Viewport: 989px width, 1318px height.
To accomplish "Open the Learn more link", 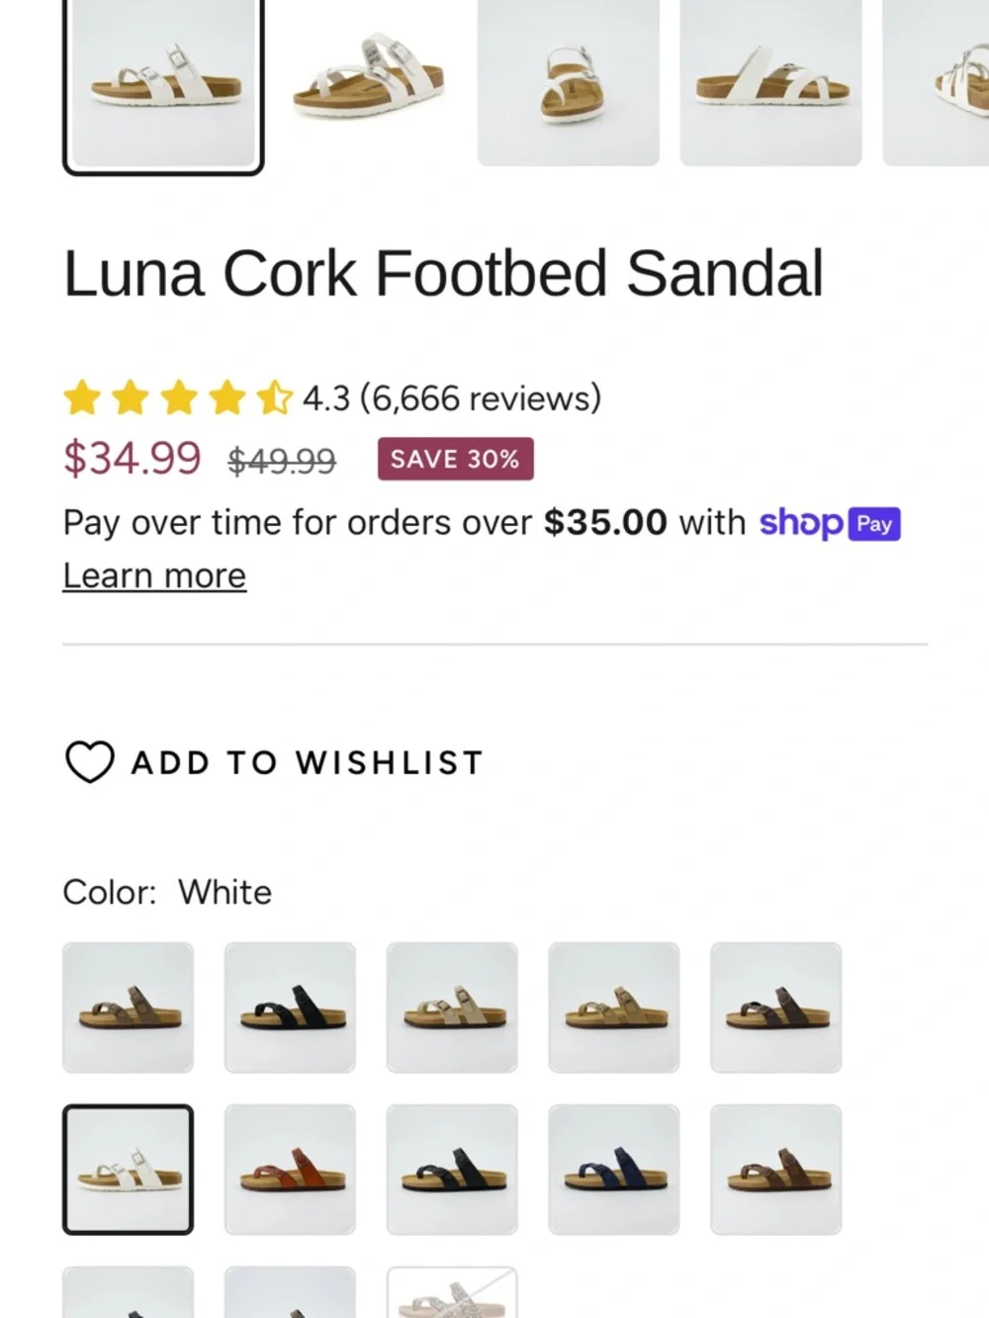I will click(x=154, y=575).
